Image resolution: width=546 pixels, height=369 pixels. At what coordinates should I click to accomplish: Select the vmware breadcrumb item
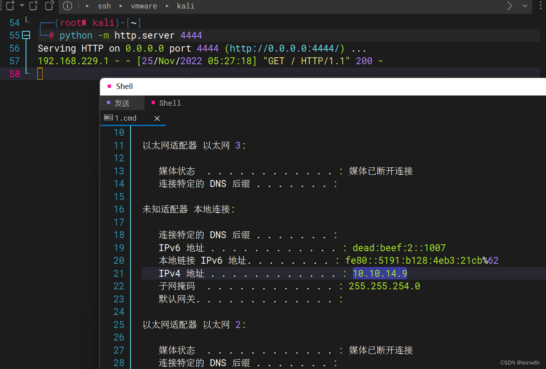144,6
